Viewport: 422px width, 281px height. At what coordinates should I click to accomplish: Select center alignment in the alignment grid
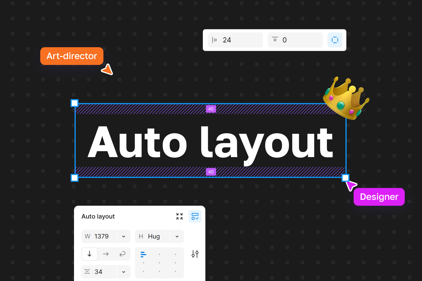[160, 262]
